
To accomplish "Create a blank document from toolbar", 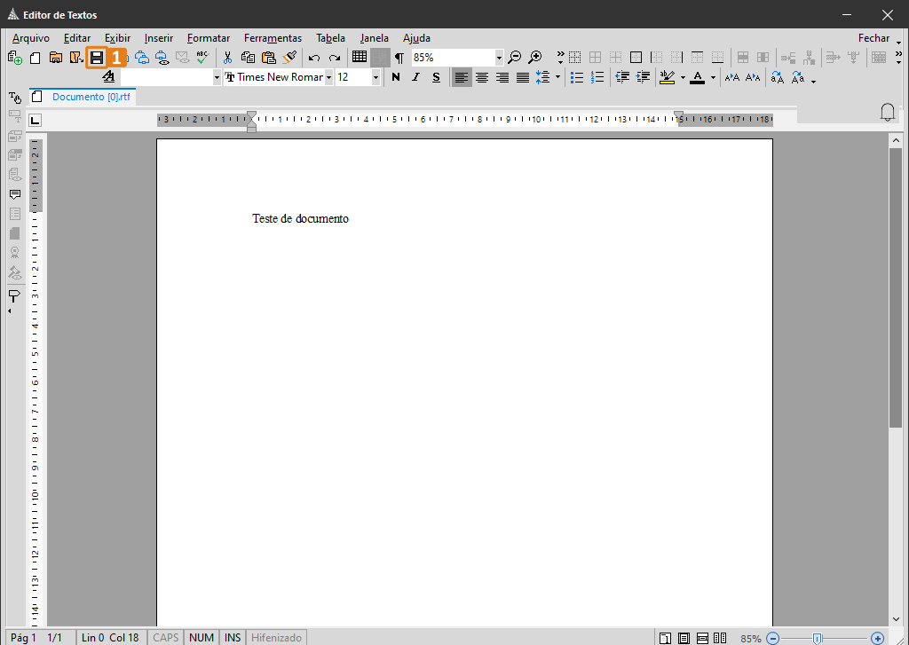I will [36, 58].
